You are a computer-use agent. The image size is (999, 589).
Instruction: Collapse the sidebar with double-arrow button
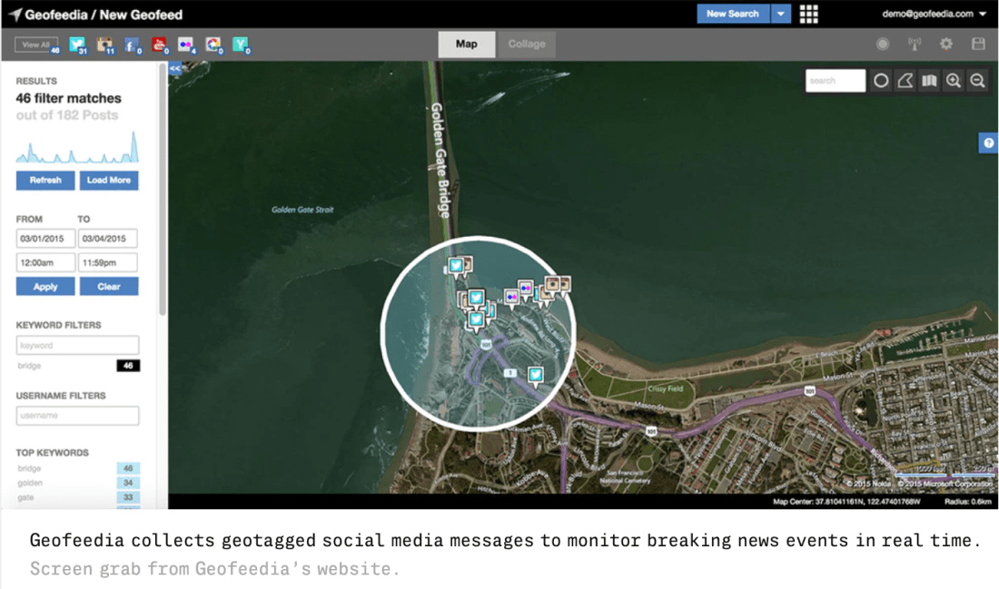(175, 68)
